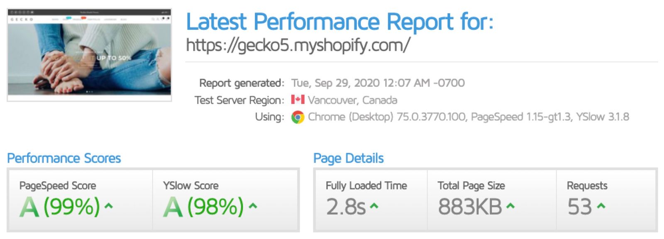Click the PageSpeed Score label
Screen dimensions: 664x239
point(58,185)
